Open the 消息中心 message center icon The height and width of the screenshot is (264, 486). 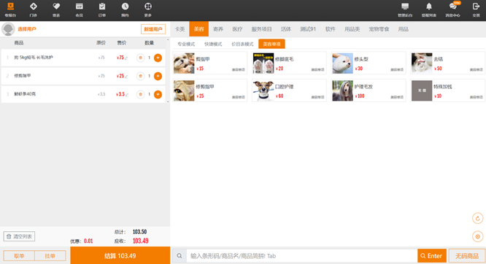click(x=453, y=10)
